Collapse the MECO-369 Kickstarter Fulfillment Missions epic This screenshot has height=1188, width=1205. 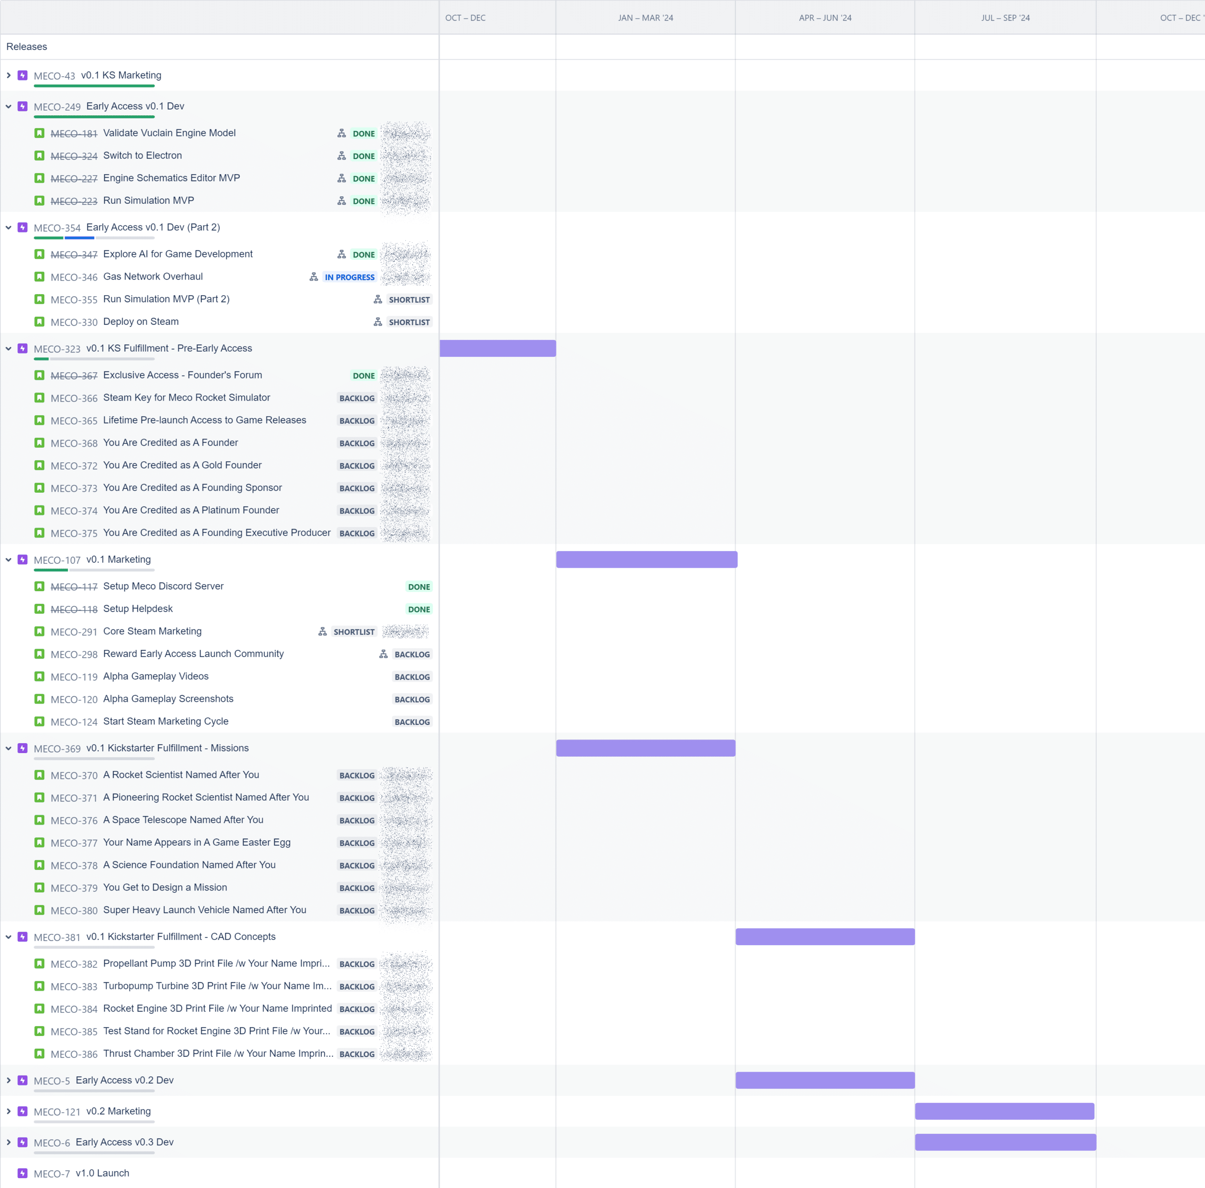pos(9,748)
